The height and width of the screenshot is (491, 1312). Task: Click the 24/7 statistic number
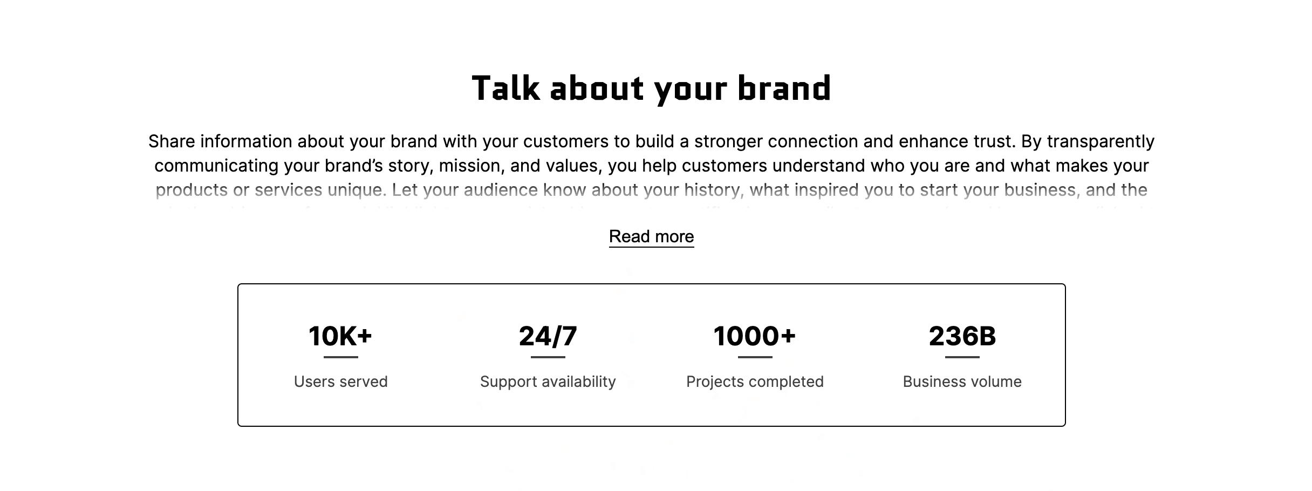point(548,336)
